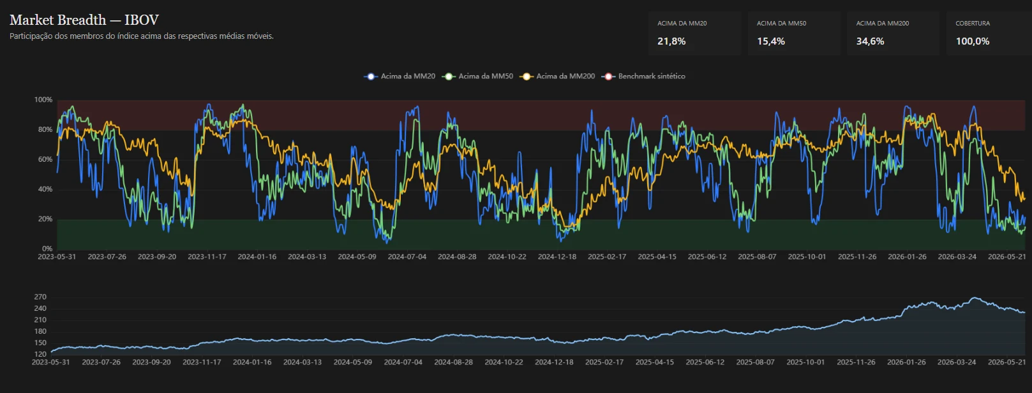Screen dimensions: 1032x393
Task: Toggle the Acima da MM200 legend series
Action: 557,76
